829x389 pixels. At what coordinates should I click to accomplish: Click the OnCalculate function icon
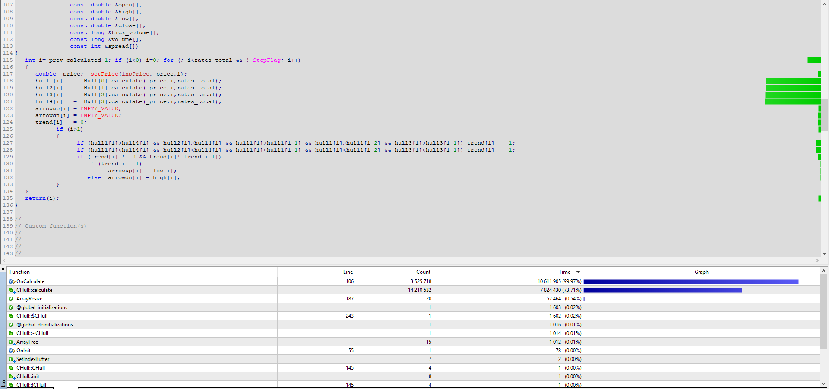pyautogui.click(x=12, y=281)
